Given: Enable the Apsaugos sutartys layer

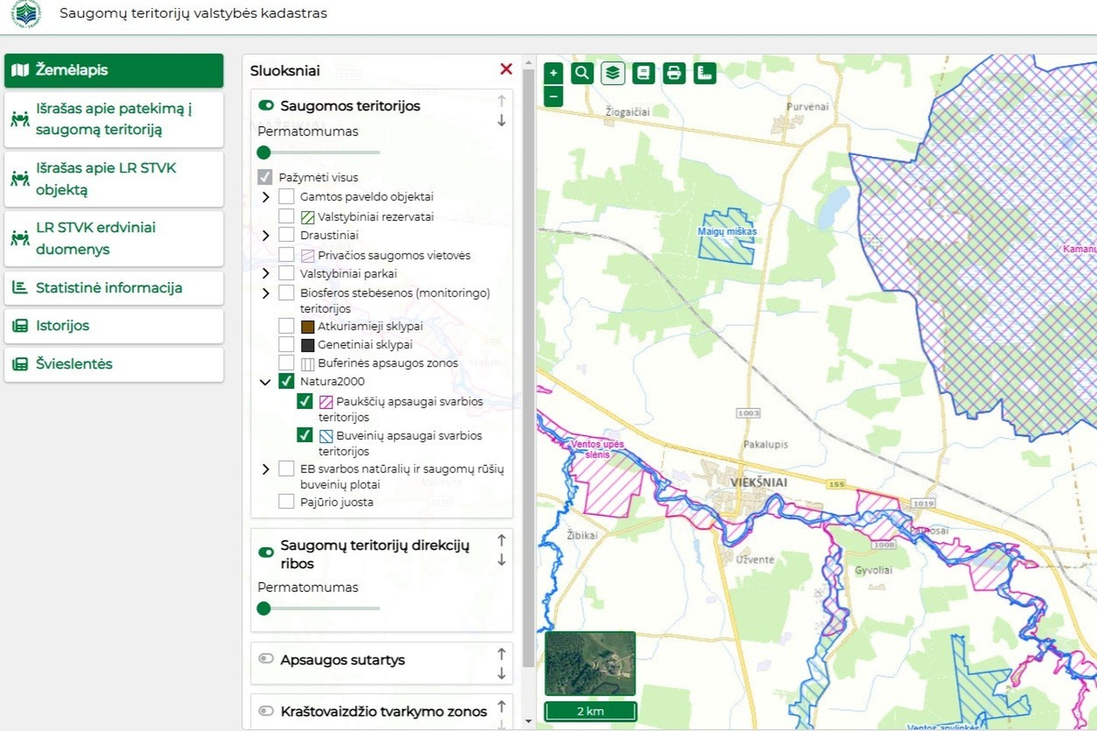Looking at the screenshot, I should coord(266,658).
